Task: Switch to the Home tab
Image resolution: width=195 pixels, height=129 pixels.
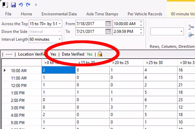Action: tap(27, 14)
